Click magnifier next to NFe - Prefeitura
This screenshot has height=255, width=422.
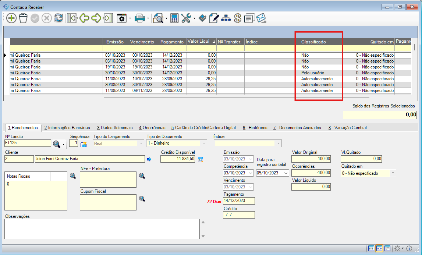(x=142, y=176)
